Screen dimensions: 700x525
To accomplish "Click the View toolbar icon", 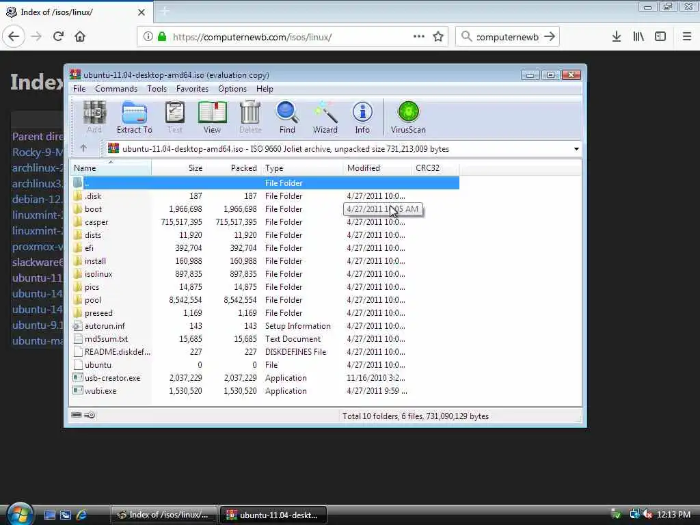I will click(212, 117).
